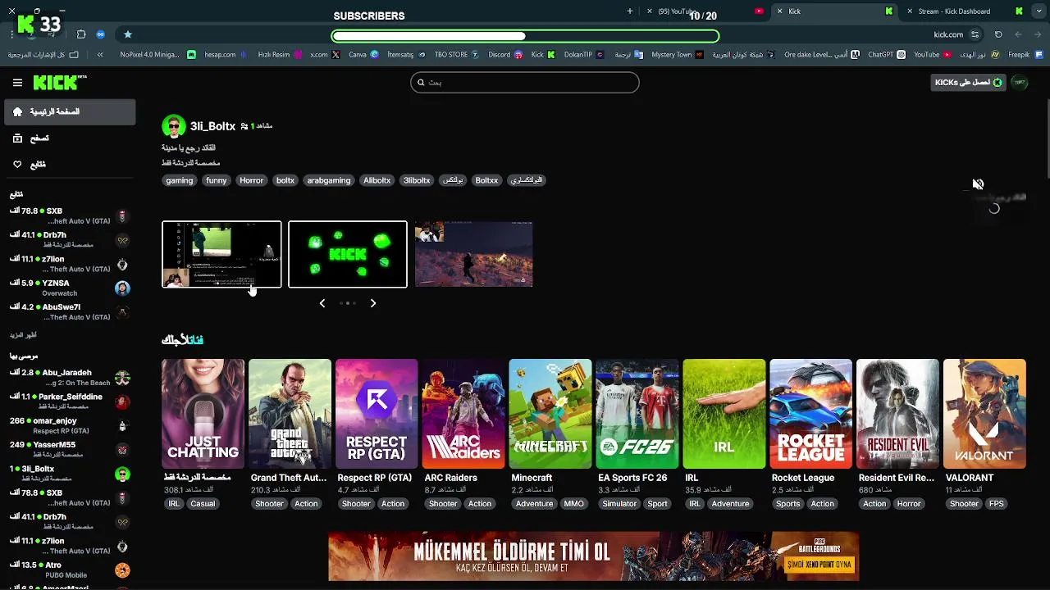
Task: Unmute the featured stream player
Action: pos(978,184)
